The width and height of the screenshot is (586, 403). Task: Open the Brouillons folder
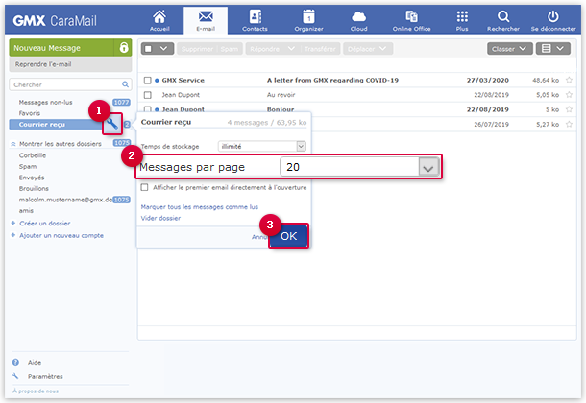tap(34, 188)
